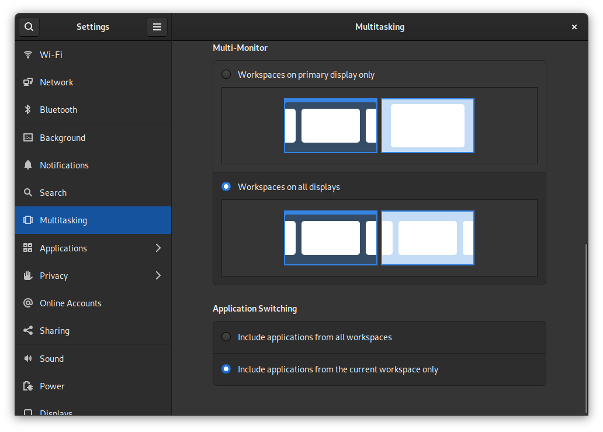The image size is (603, 432).
Task: Click the Privacy hand icon
Action: [27, 275]
